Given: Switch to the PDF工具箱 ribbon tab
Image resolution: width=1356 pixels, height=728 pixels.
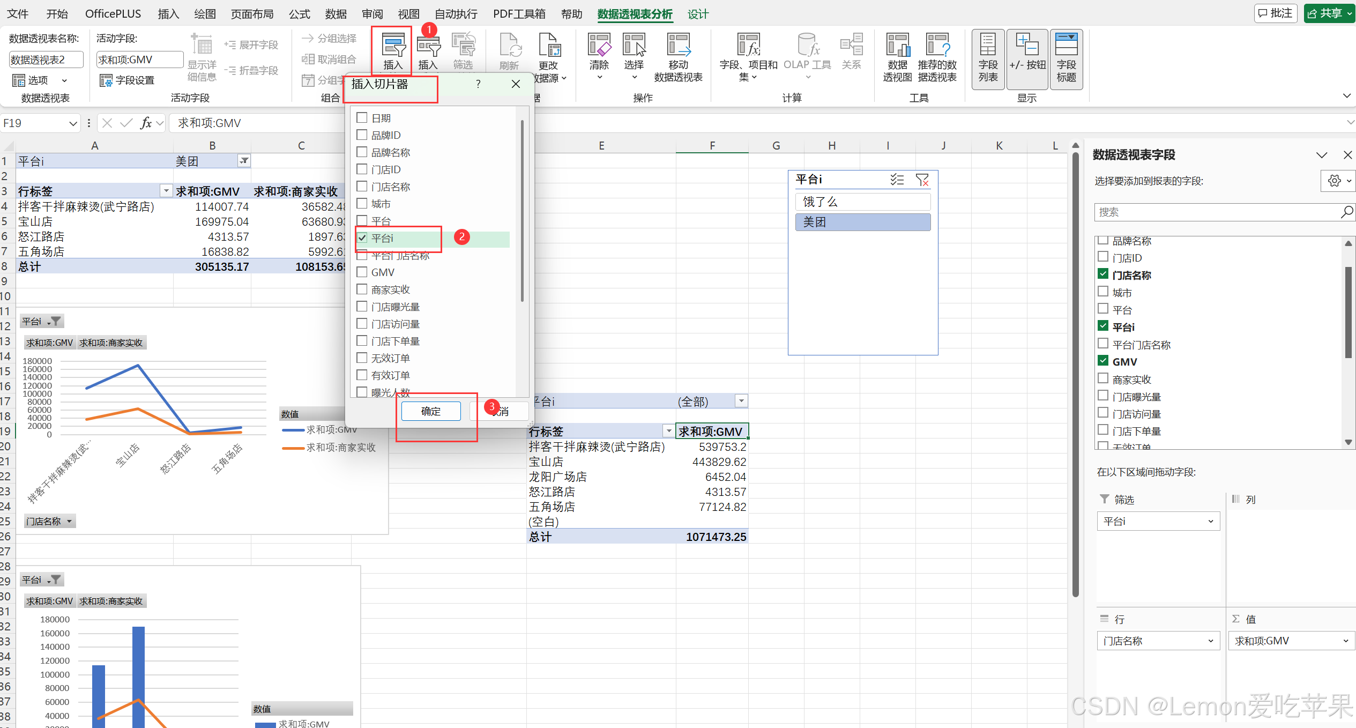Looking at the screenshot, I should [x=519, y=13].
